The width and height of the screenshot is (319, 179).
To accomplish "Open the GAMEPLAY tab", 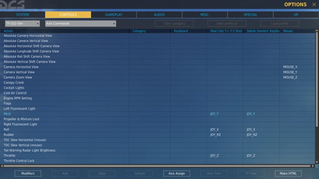I will click(114, 15).
